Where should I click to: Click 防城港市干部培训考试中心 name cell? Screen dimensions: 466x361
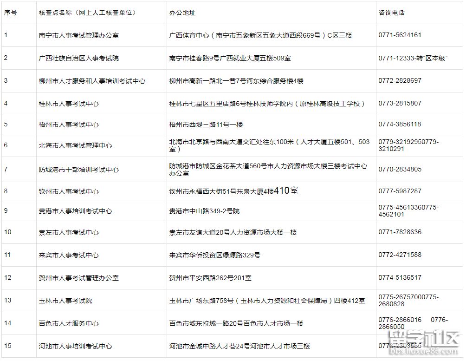(x=78, y=170)
